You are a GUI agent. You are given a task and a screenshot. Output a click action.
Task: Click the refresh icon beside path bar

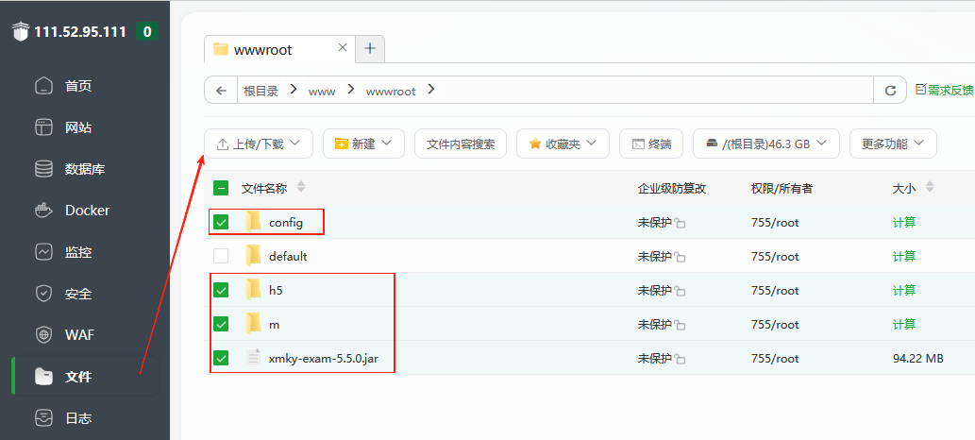point(889,91)
